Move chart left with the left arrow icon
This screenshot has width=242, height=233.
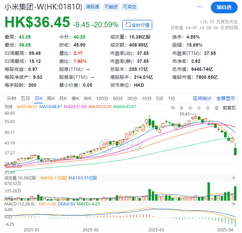point(199,108)
